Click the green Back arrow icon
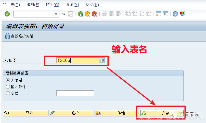 coord(81,14)
